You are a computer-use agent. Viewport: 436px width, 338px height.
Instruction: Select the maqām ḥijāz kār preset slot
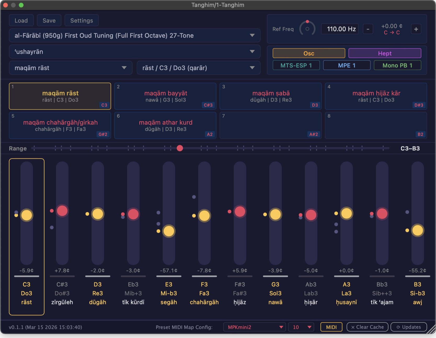(376, 96)
